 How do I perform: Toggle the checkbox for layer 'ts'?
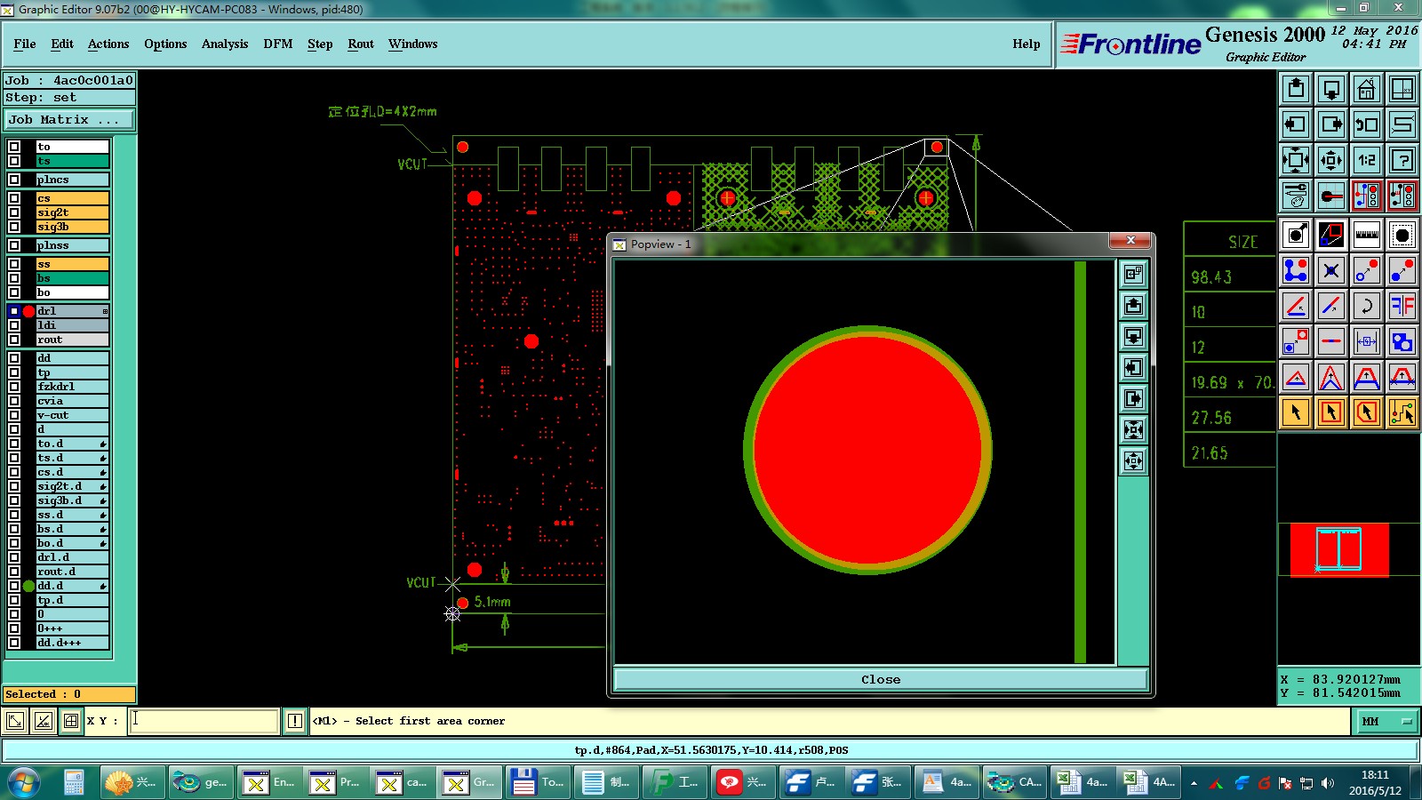pos(14,161)
